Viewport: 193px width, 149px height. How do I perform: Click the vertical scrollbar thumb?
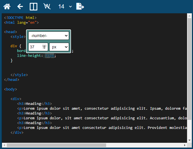pyautogui.click(x=189, y=69)
